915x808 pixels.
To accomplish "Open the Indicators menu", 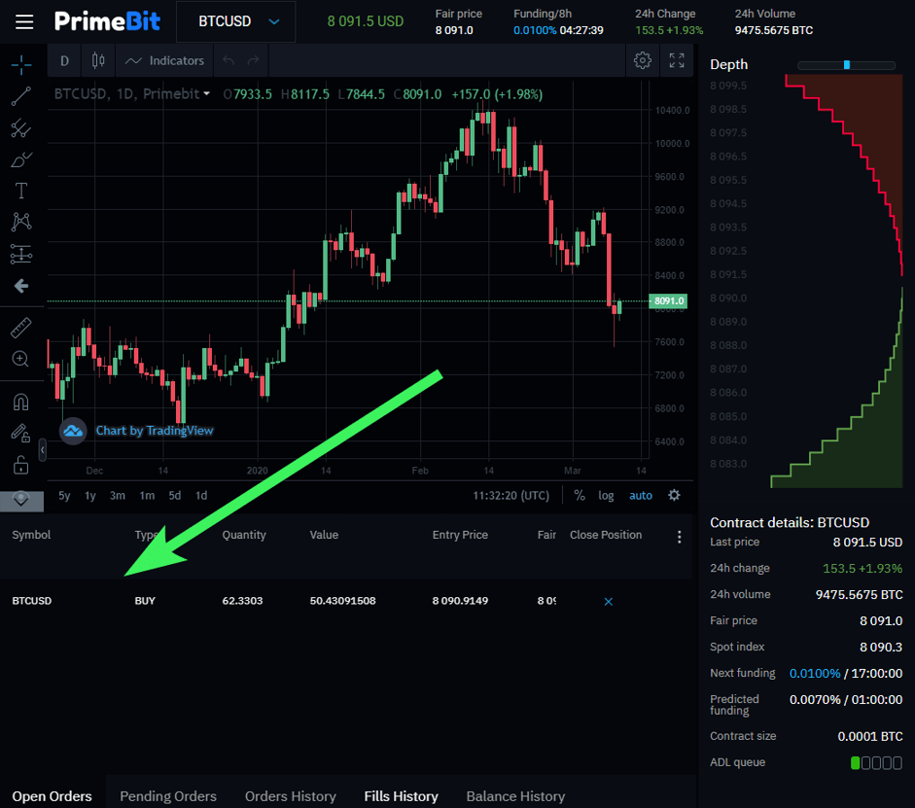I will [165, 60].
